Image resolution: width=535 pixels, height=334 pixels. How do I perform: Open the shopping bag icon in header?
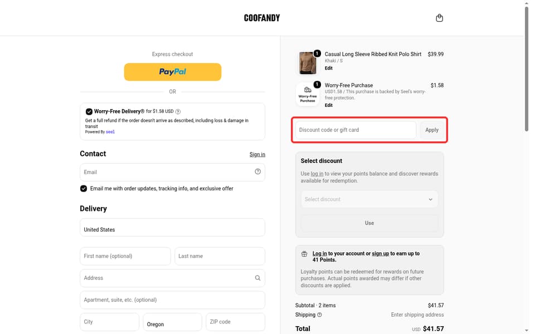coord(439,18)
